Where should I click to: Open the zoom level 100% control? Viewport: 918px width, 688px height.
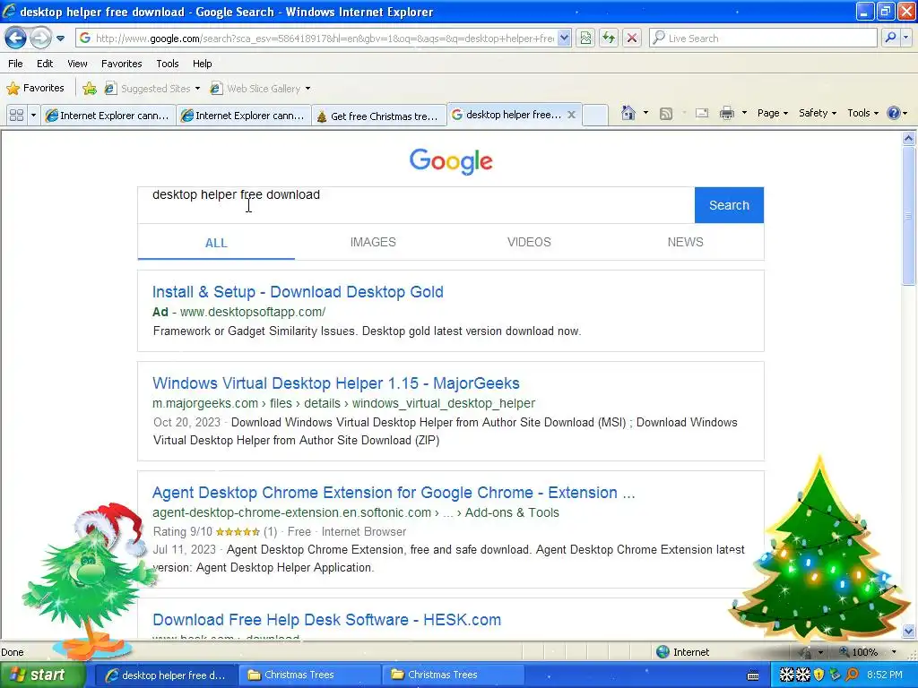(868, 652)
